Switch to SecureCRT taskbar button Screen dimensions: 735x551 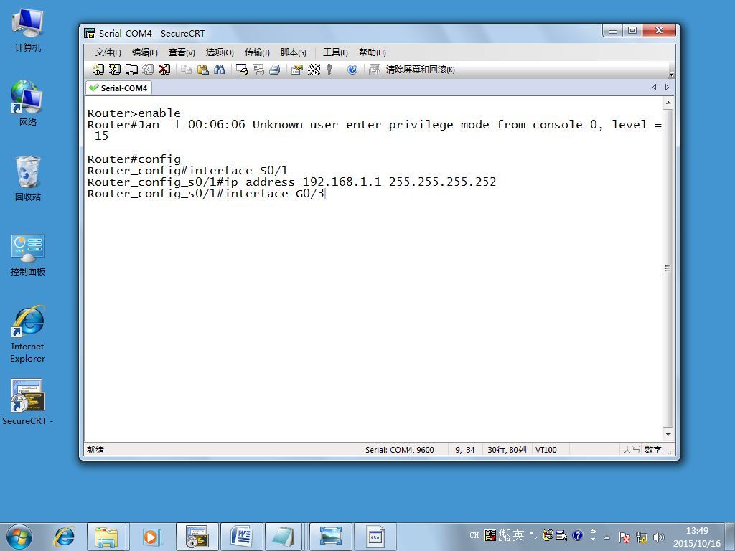pos(197,537)
